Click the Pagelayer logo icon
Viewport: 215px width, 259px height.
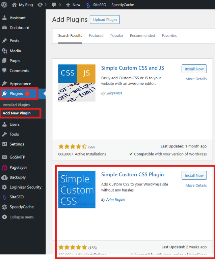point(4,168)
